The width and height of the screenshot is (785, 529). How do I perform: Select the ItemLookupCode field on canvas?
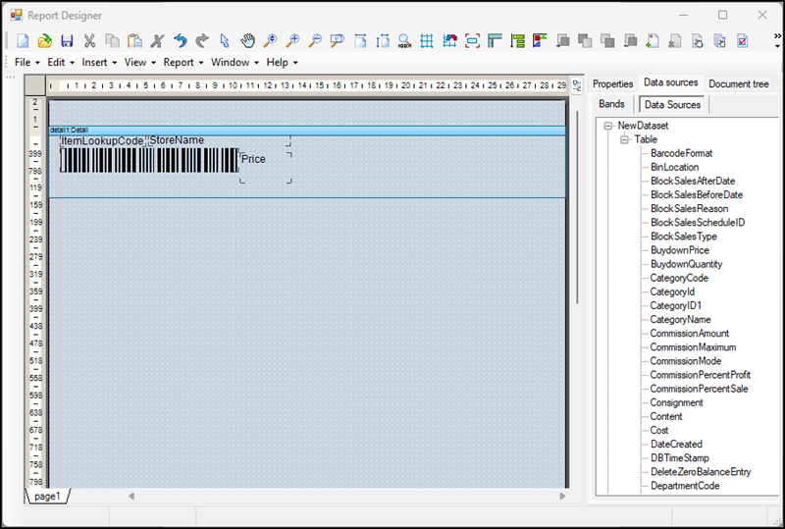pos(103,141)
